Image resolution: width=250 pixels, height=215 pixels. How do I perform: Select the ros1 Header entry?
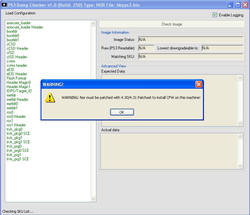(x=16, y=125)
